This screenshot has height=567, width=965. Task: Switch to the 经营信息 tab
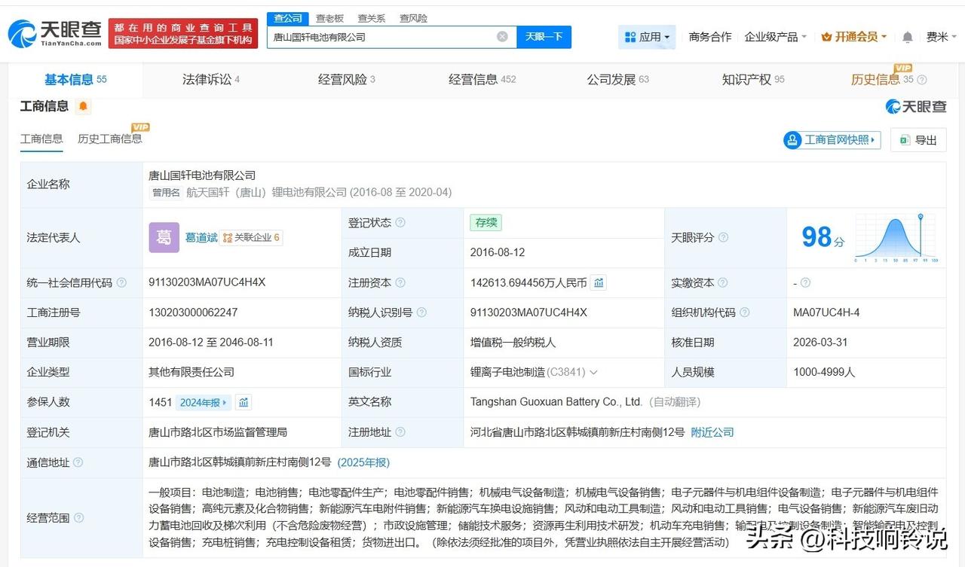[482, 80]
